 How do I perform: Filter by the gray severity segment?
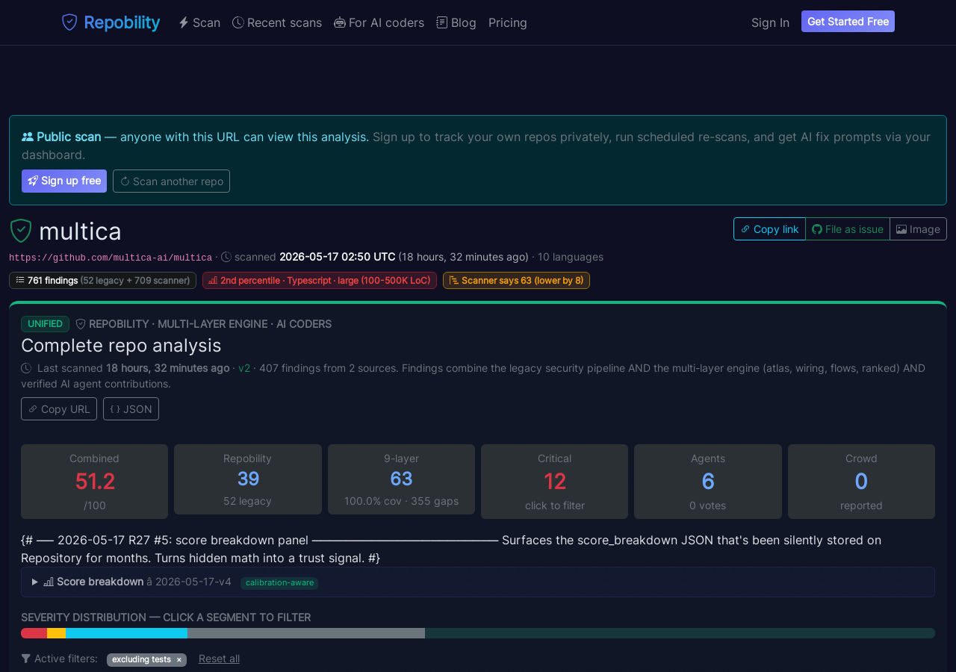coord(306,633)
